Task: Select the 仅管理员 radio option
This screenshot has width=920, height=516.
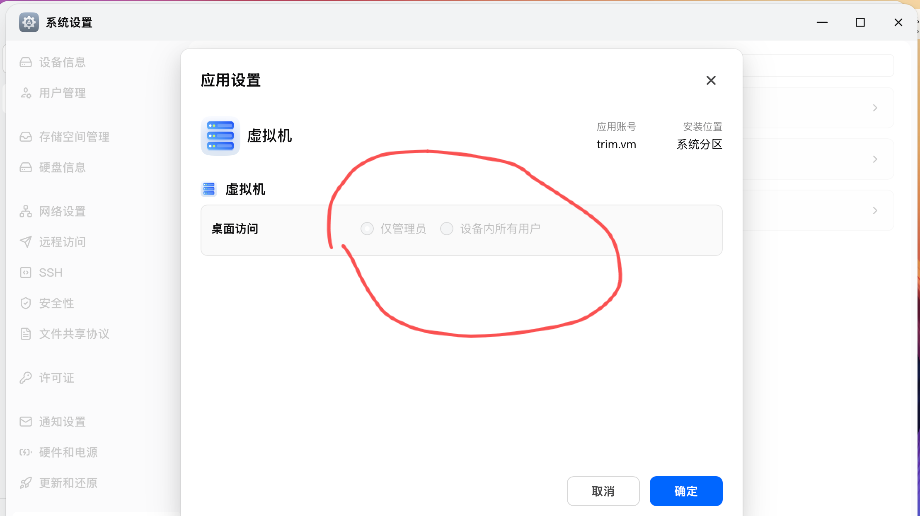Action: (367, 229)
